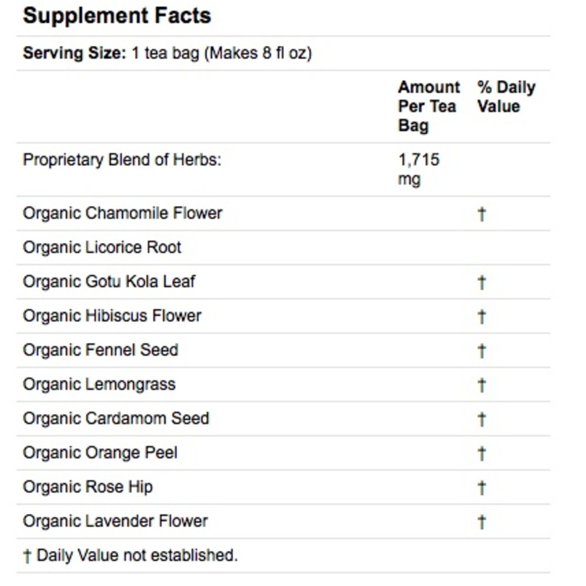Viewport: 586px width, 586px height.
Task: Click the Organic Chamomile Flower ingredient name
Action: tap(123, 213)
